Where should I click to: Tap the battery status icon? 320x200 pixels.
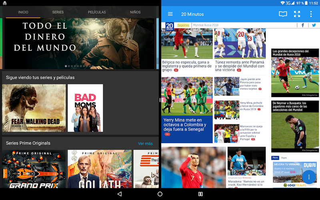pos(306,3)
